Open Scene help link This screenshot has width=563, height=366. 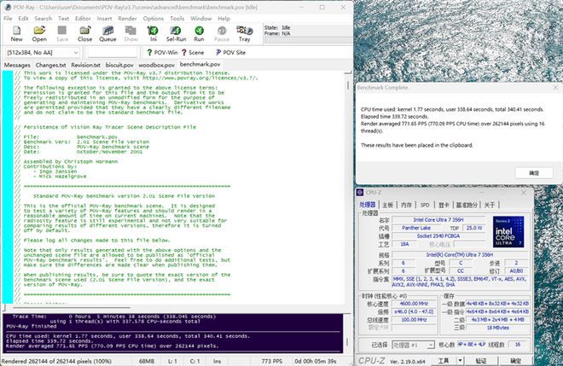point(193,52)
